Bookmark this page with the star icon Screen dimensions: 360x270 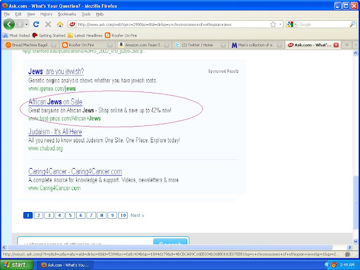pos(273,24)
